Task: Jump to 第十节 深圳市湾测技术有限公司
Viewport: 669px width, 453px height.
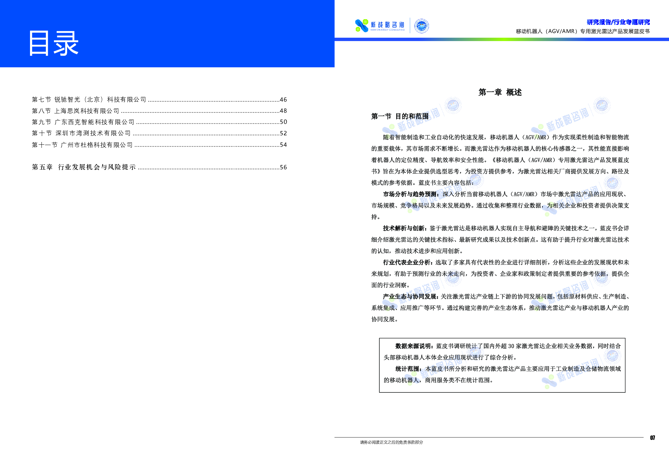Action: point(82,133)
